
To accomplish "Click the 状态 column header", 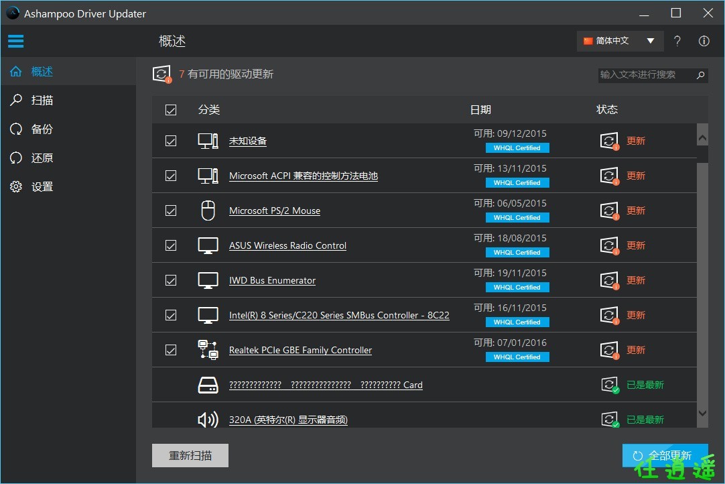I will click(607, 110).
